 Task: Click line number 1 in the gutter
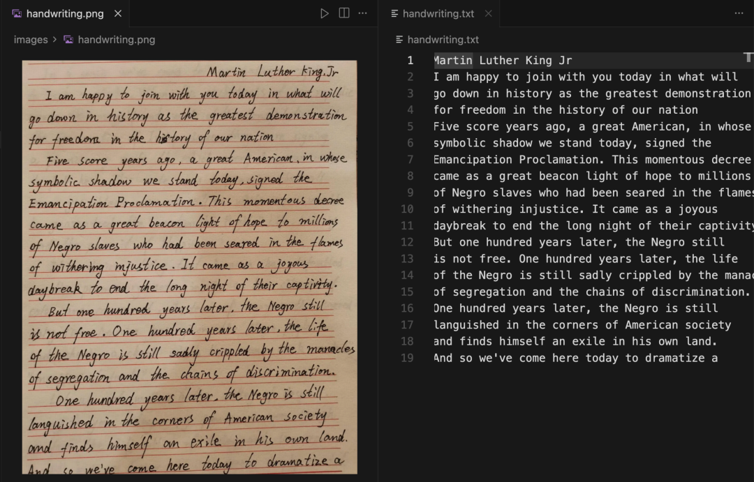tap(411, 60)
